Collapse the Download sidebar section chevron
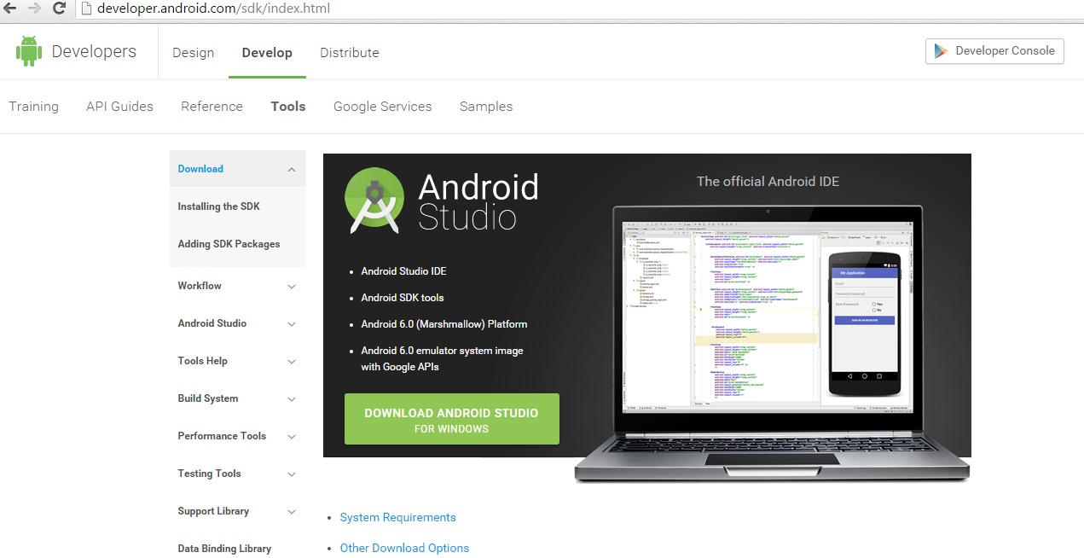Viewport: 1084px width, 558px height. (x=292, y=170)
